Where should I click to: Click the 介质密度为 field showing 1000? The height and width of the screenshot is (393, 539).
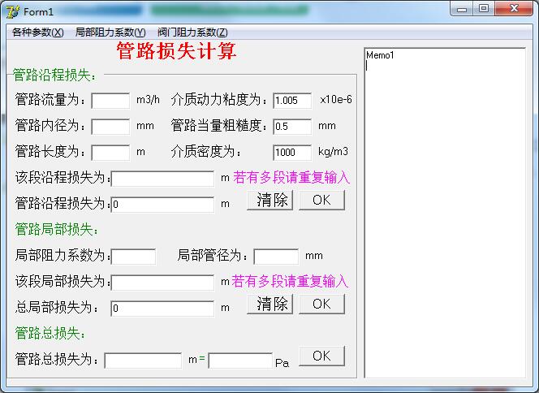pyautogui.click(x=292, y=153)
